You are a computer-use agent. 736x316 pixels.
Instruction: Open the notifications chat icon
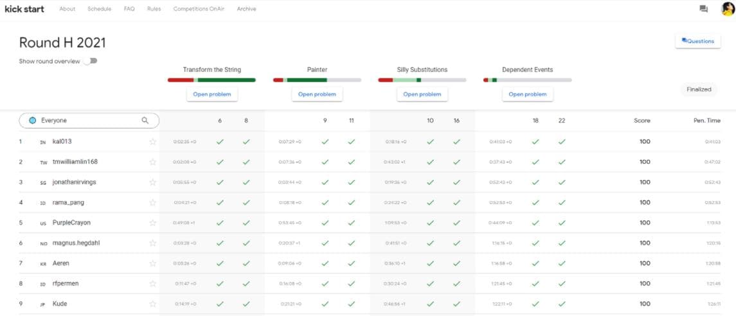[x=703, y=9]
